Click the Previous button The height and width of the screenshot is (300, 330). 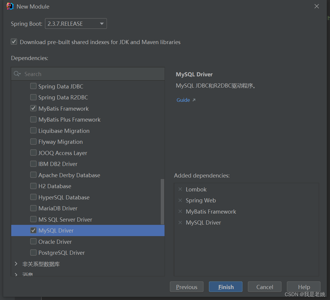pos(187,287)
